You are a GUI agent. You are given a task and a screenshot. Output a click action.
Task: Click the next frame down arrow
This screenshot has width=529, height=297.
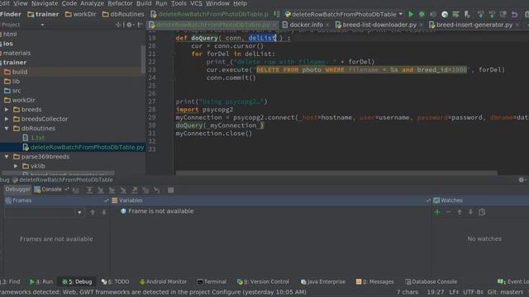coord(104,212)
